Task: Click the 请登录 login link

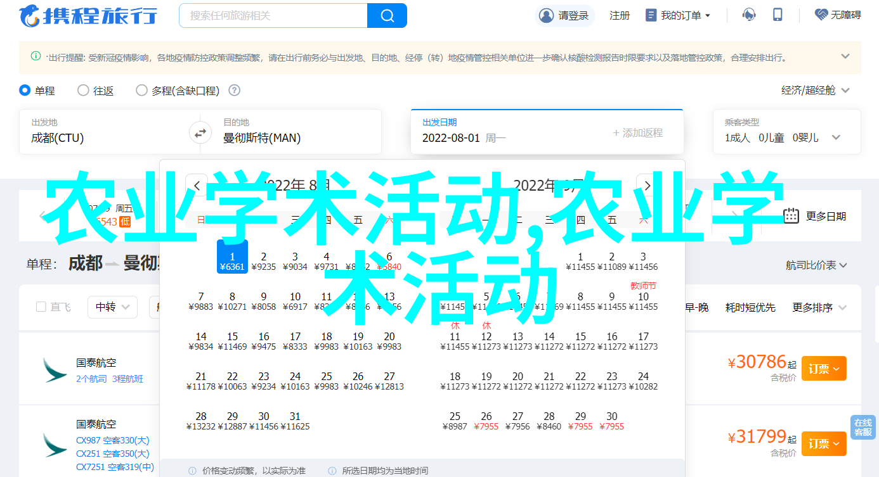Action: 573,16
